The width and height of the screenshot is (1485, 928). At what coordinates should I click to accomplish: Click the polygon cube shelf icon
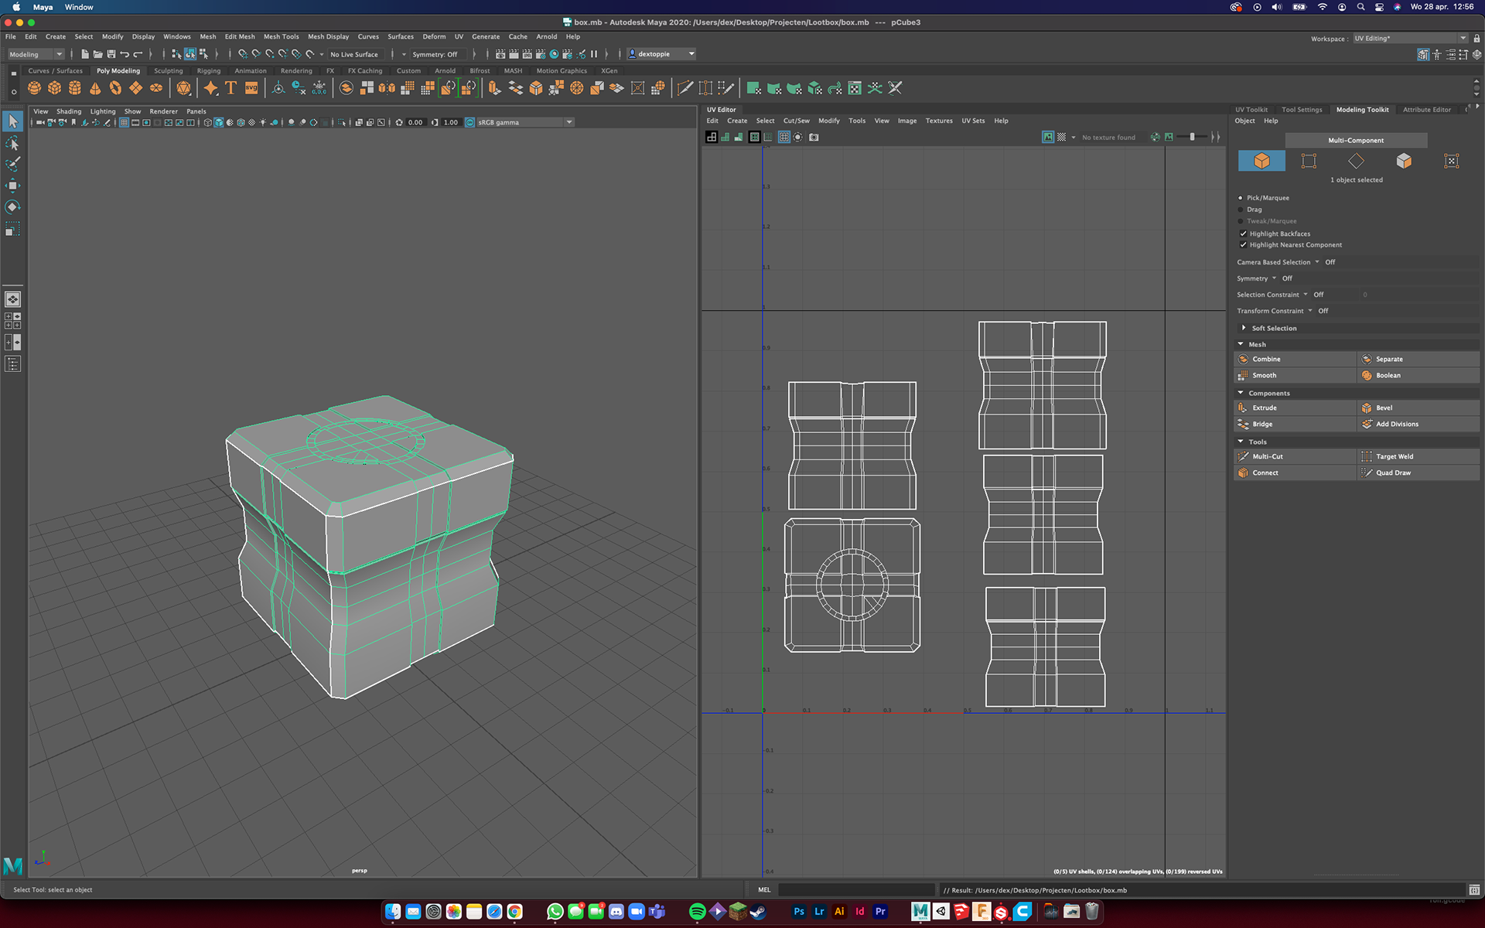tap(54, 88)
